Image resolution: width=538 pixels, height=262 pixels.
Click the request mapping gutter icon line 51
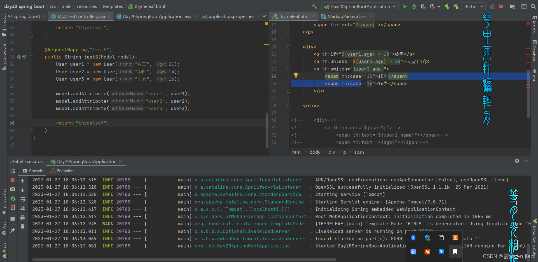coord(19,57)
